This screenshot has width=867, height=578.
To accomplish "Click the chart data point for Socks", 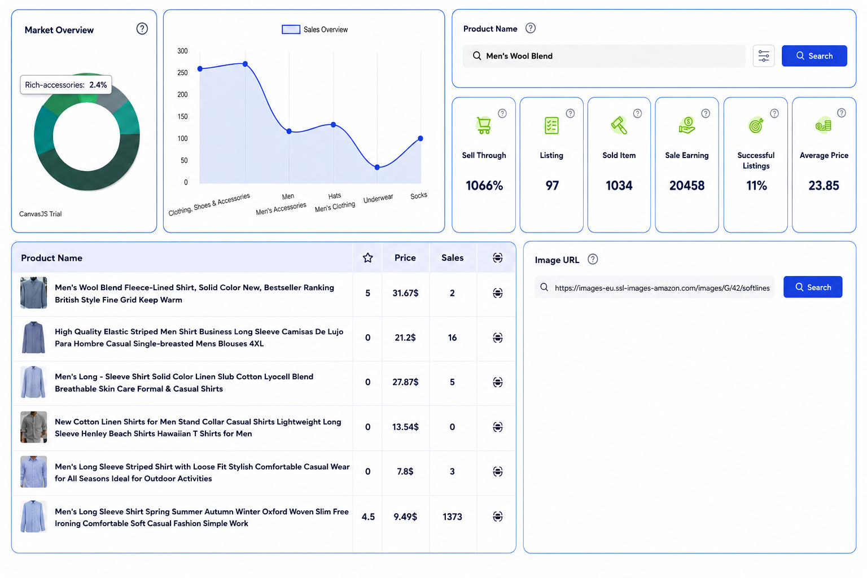I will click(x=421, y=138).
